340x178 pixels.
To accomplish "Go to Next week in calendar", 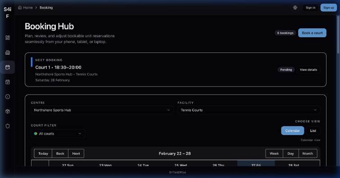I will coord(76,153).
